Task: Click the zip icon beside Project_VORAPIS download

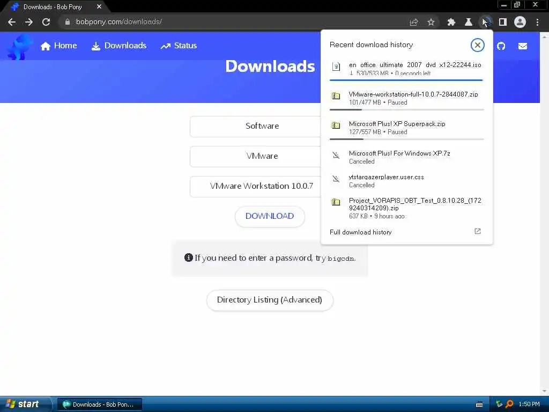Action: 336,202
